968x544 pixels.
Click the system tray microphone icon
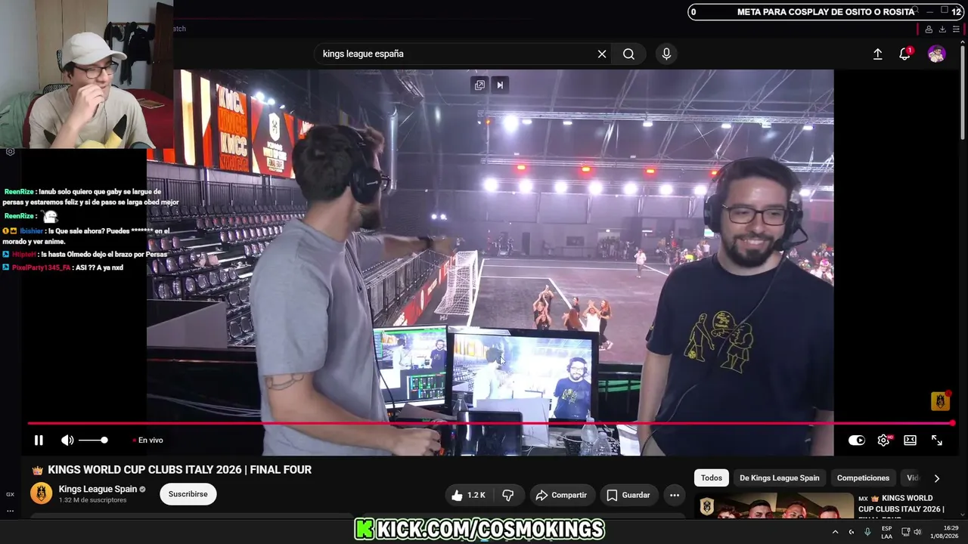(867, 532)
